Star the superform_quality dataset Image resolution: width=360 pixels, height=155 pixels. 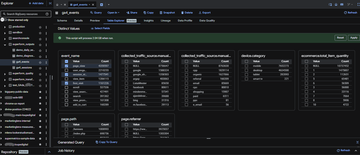(x=40, y=74)
